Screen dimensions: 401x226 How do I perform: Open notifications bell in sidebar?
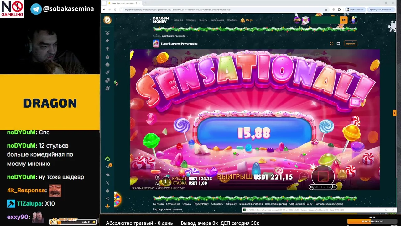click(107, 191)
